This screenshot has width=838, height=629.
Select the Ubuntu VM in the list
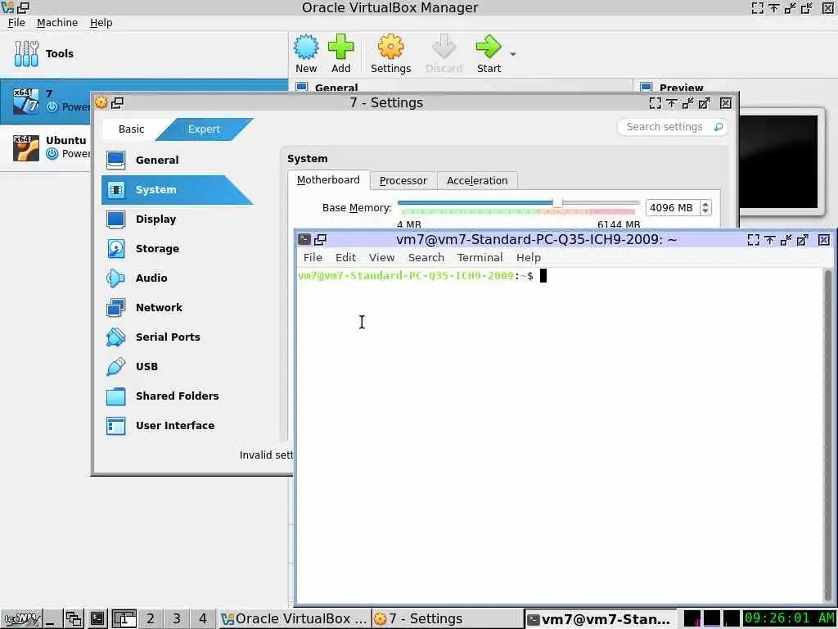[46, 147]
